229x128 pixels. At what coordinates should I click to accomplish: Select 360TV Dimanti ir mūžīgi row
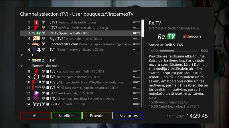(80, 104)
